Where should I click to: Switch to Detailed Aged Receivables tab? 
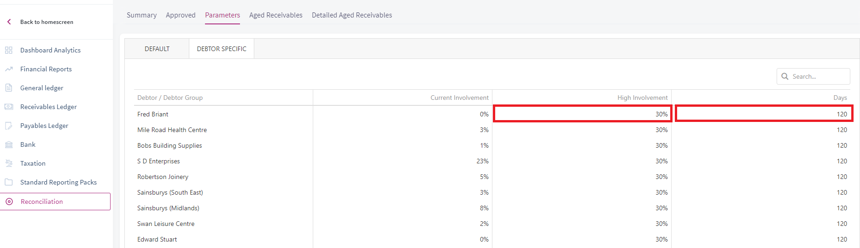(x=352, y=15)
